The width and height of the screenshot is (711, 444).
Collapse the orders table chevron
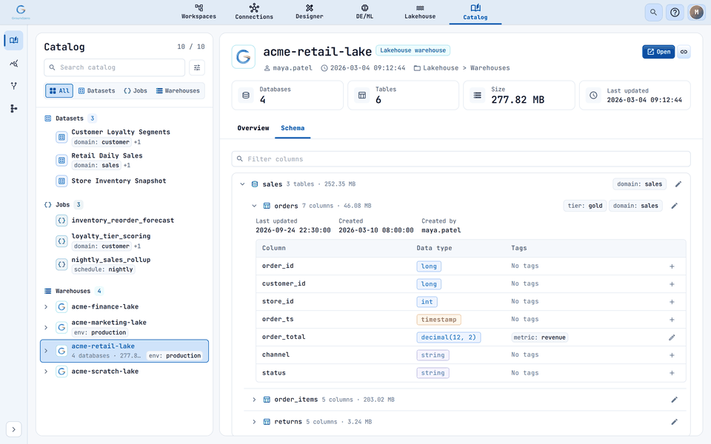[x=254, y=206]
